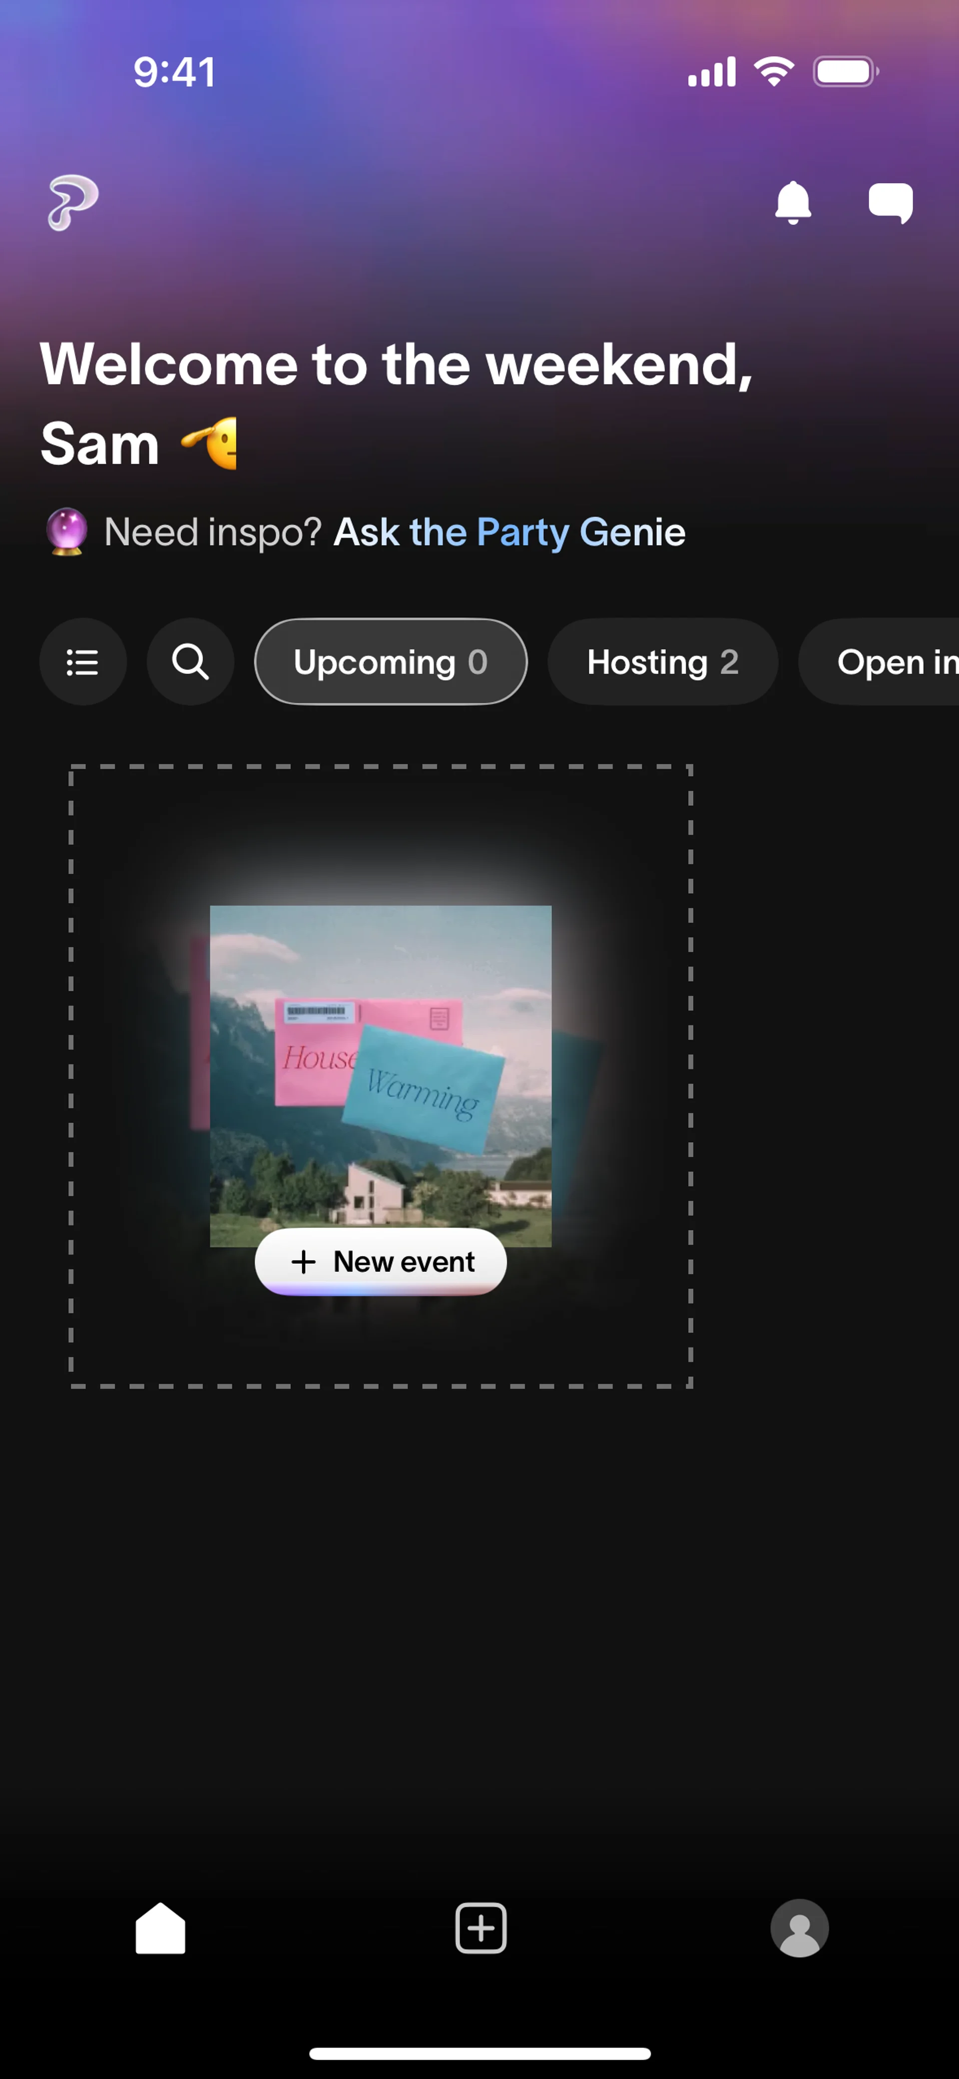Tap the bottom home indicator bar
Viewport: 959px width, 2079px height.
(x=479, y=2053)
